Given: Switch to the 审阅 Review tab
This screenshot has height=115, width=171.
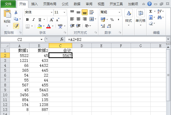Looking at the screenshot, I should pyautogui.click(x=89, y=4).
